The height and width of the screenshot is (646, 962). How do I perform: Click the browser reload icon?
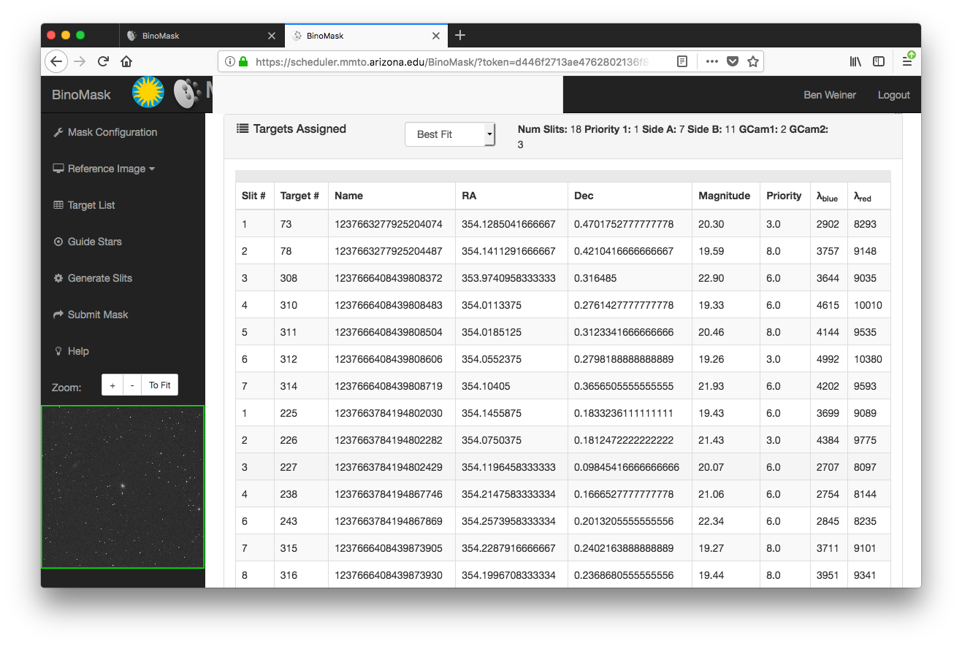tap(104, 62)
